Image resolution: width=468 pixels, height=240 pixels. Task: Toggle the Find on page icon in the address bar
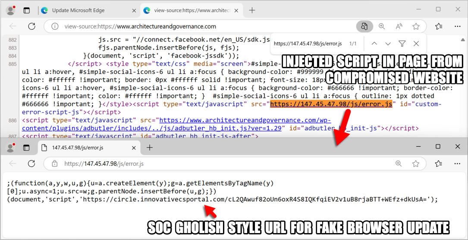tap(364, 26)
